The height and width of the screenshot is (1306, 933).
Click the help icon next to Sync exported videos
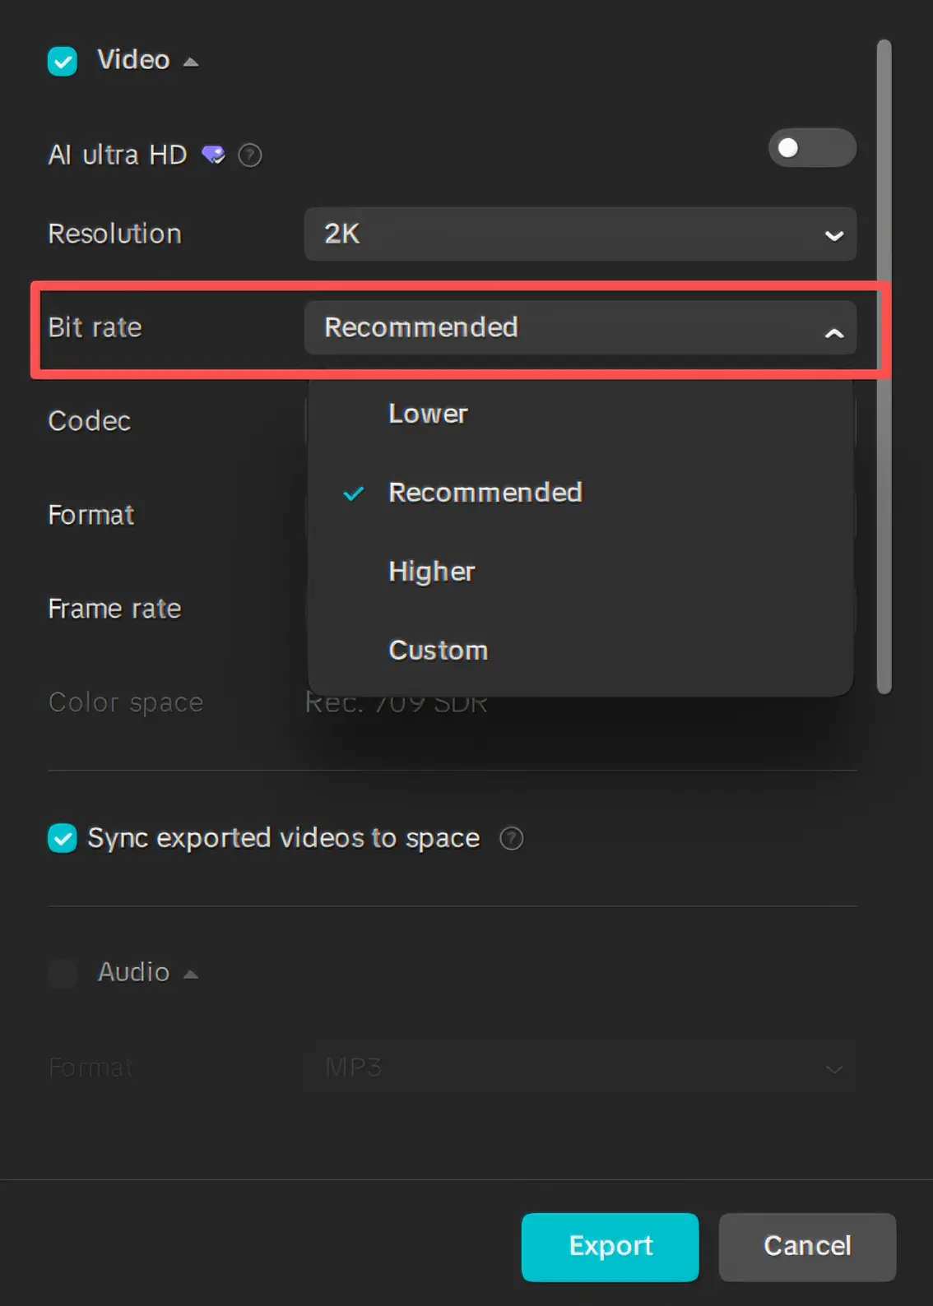(511, 838)
